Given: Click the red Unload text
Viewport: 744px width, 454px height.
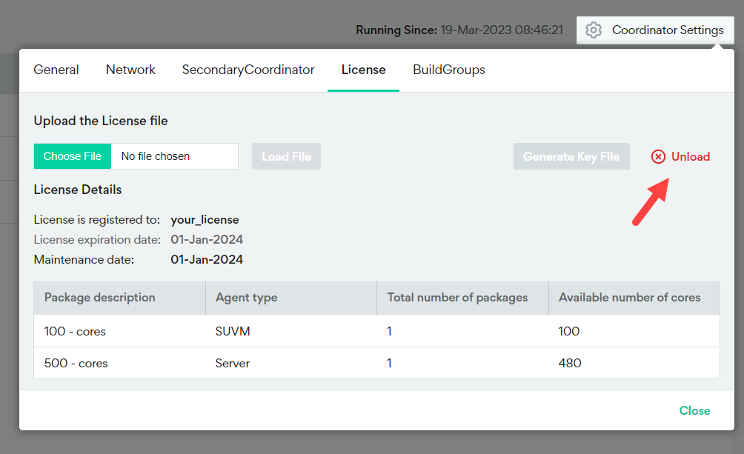Looking at the screenshot, I should [x=691, y=156].
